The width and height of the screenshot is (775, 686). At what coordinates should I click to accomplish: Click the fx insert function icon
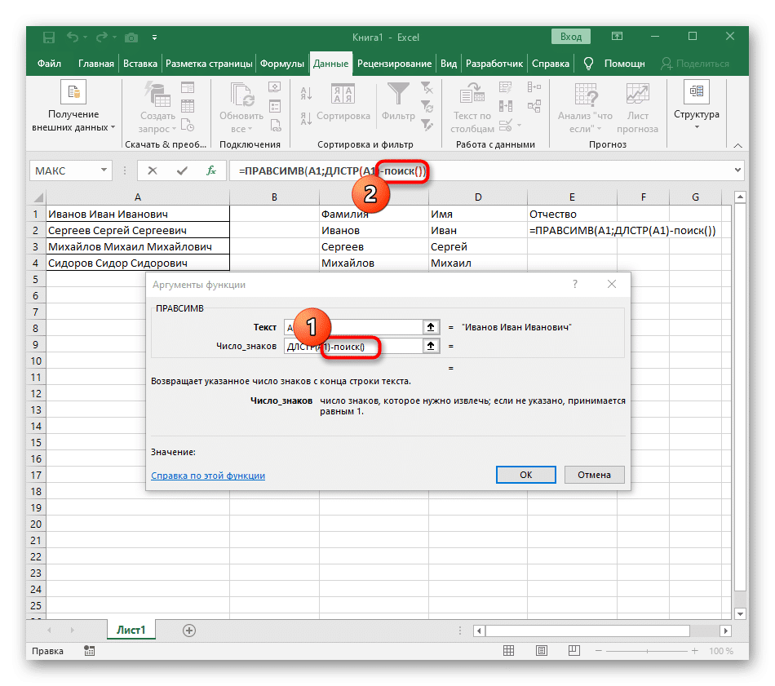[212, 170]
